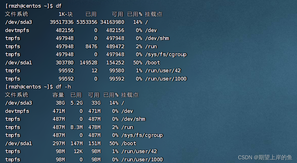Click the 154252 available value
Image resolution: width=297 pixels, height=163 pixels.
pyautogui.click(x=115, y=63)
